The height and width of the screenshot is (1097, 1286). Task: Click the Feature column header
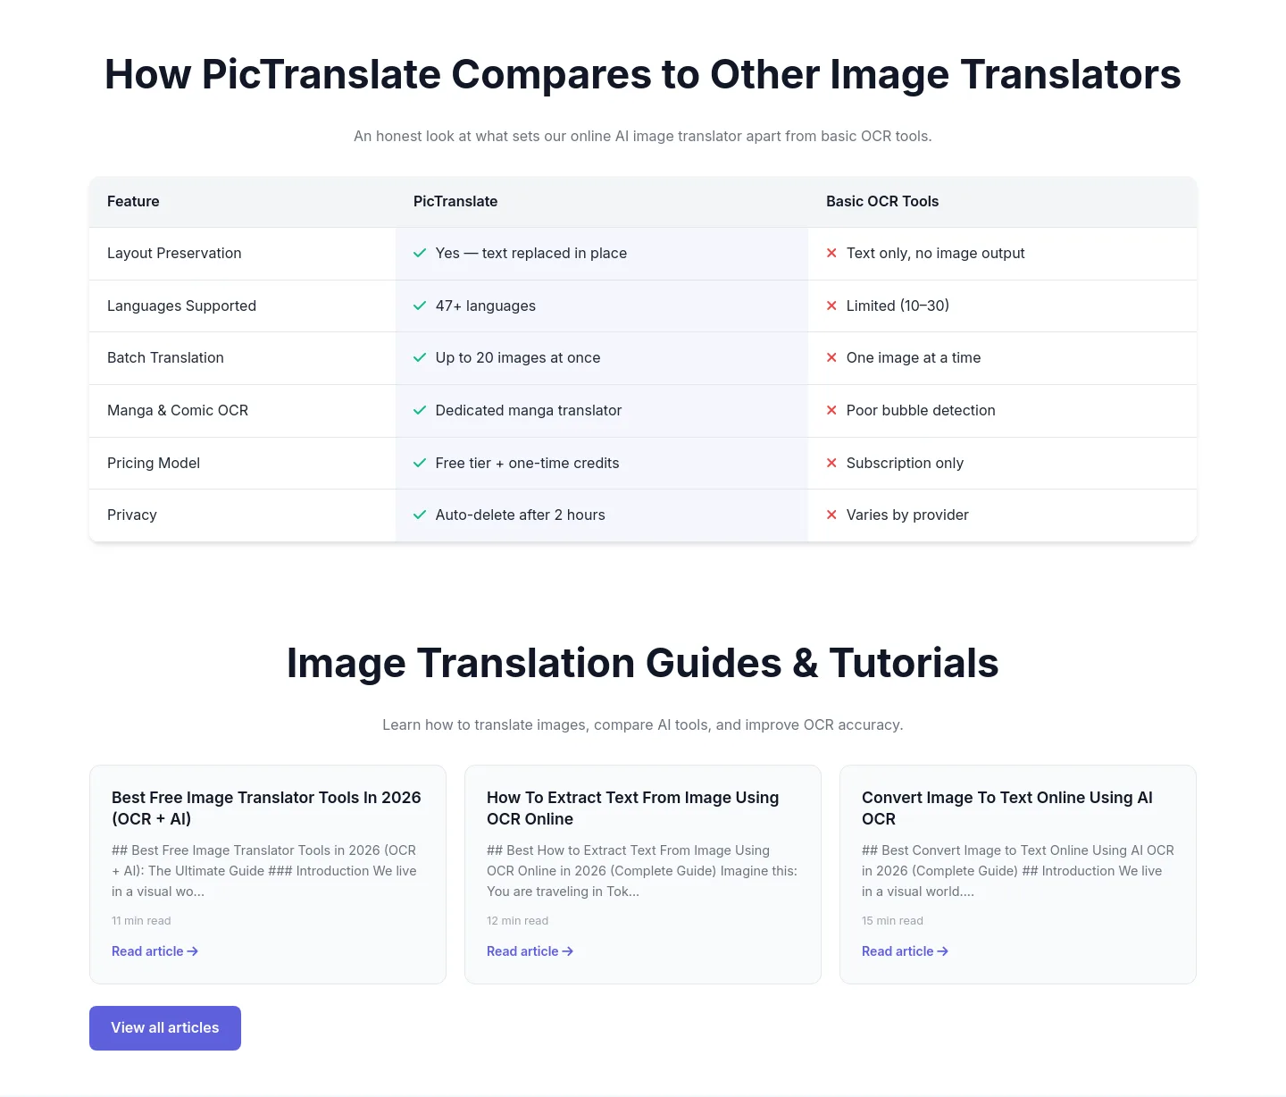133,202
